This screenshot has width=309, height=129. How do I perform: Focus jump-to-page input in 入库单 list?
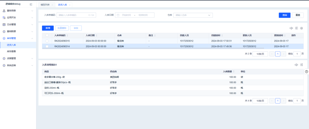pyautogui.click(x=297, y=54)
